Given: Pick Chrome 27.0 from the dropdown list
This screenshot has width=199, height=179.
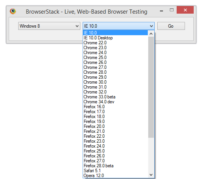Looking at the screenshot, I should click(115, 67).
